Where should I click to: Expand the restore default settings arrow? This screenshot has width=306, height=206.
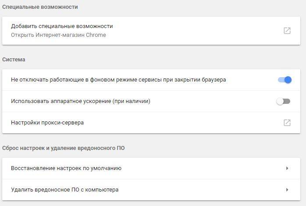click(287, 168)
